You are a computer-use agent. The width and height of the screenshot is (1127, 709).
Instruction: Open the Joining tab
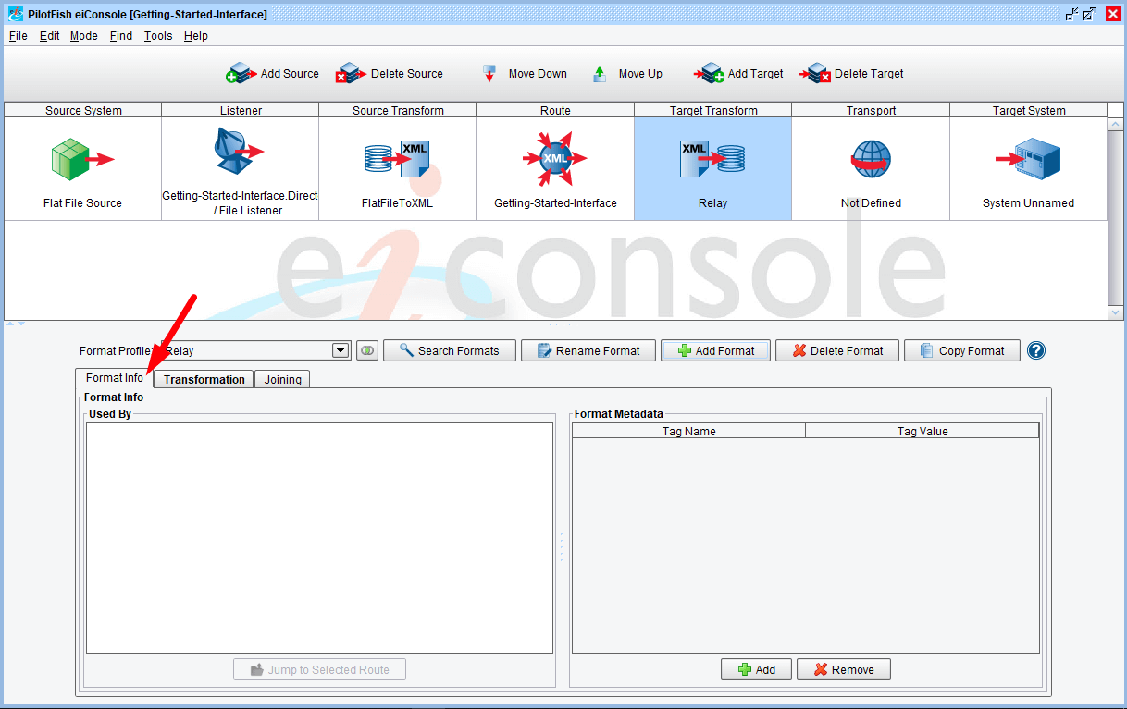click(282, 379)
